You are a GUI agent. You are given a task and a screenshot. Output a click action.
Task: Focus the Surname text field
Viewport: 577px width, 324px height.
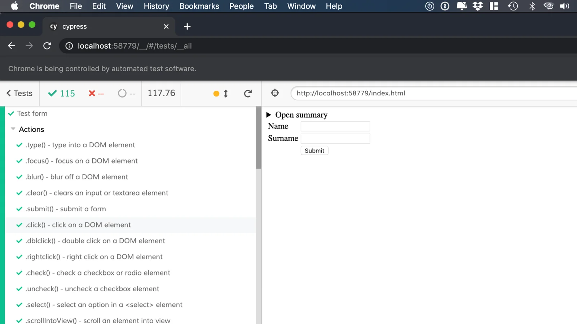click(x=335, y=139)
